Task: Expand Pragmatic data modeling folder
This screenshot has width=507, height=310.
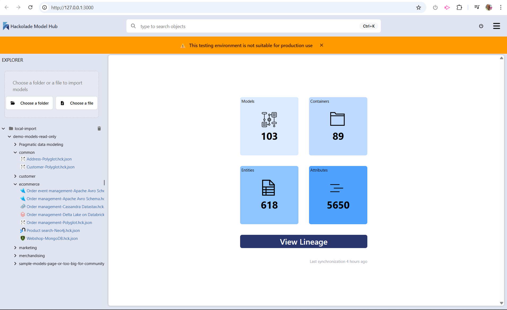Action: 15,145
